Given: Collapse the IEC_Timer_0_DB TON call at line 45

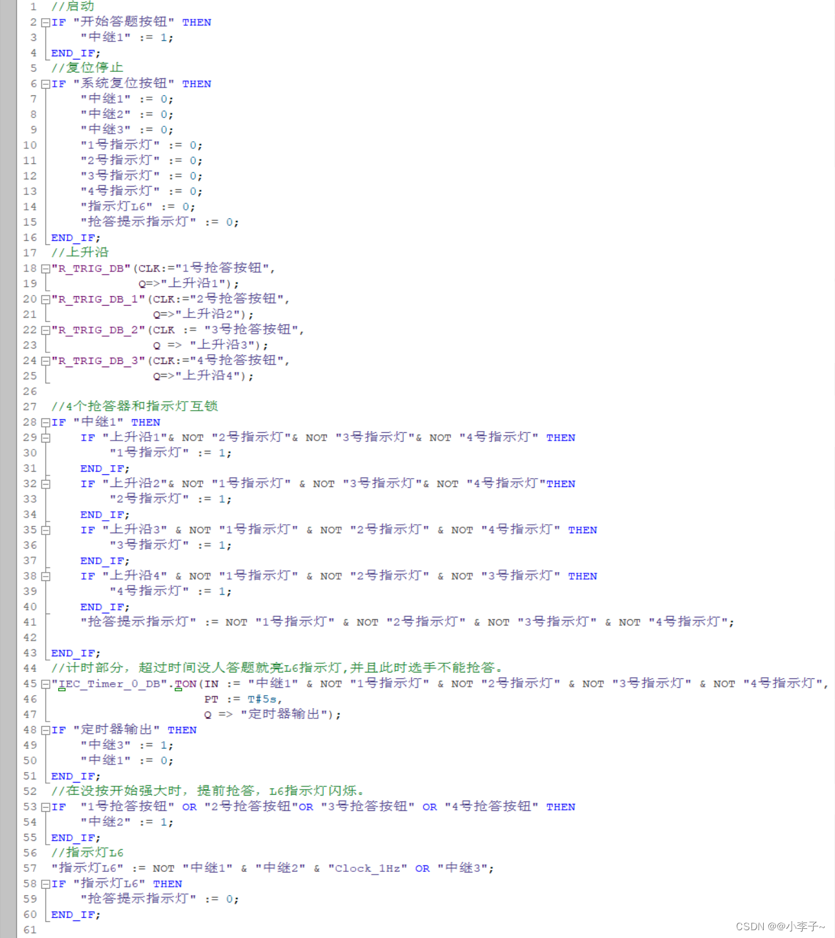Looking at the screenshot, I should [x=45, y=684].
